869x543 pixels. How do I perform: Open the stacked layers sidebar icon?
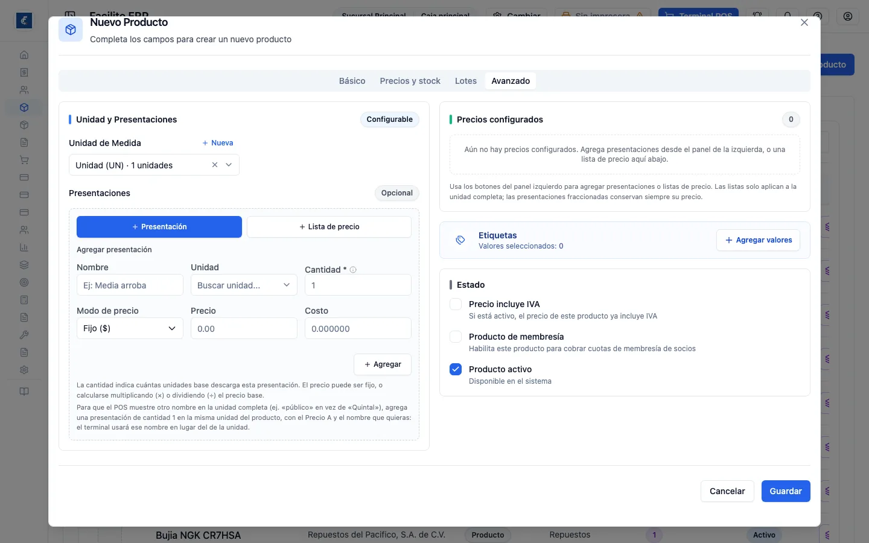point(24,265)
